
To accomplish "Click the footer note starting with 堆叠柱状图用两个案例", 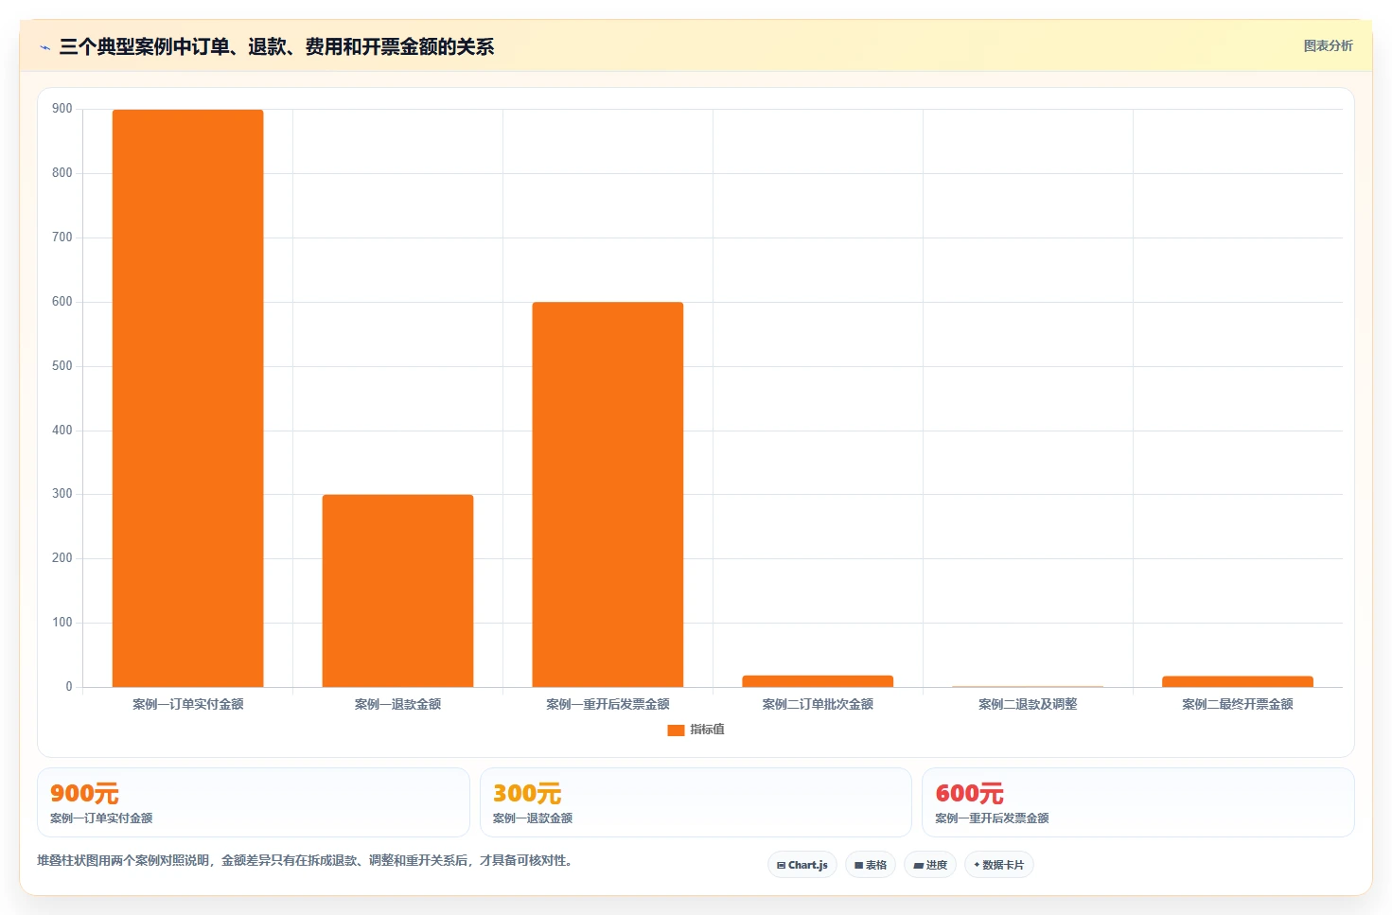I will (306, 860).
